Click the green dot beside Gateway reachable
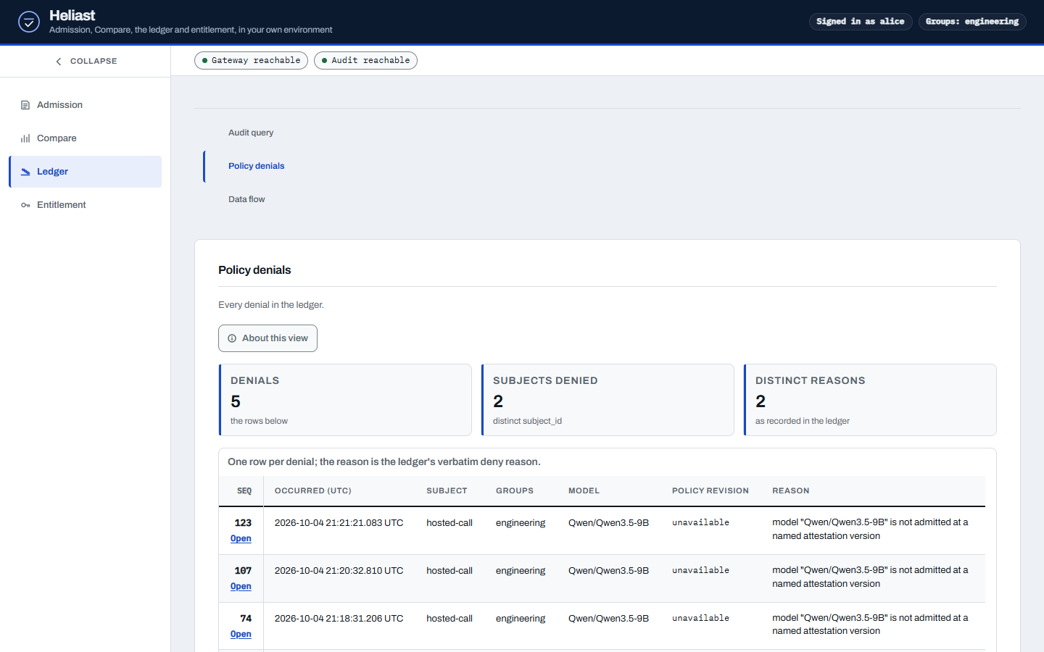 (x=205, y=61)
